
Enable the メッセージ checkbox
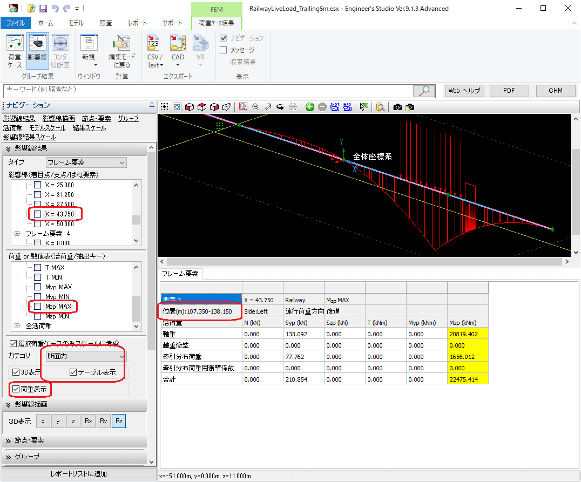click(x=224, y=50)
